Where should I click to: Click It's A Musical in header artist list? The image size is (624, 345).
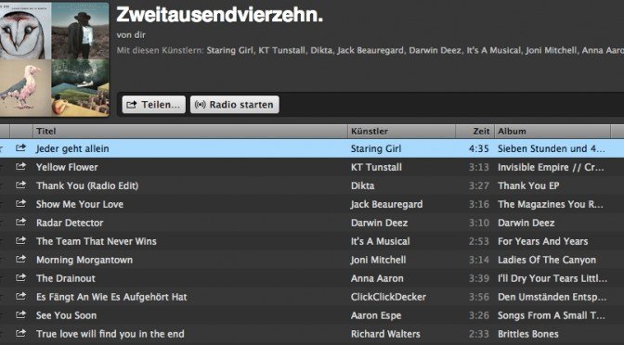(x=493, y=50)
